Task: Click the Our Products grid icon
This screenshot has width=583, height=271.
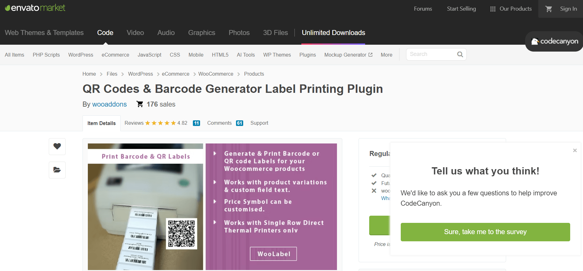Action: pos(493,9)
